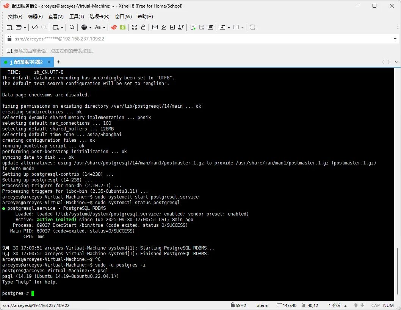The image size is (401, 310).
Task: Select the Reconnect toolbar icon
Action: pos(44,27)
